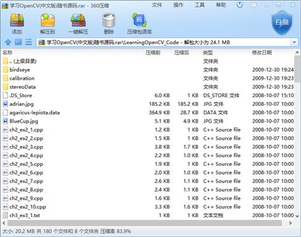Image resolution: width=301 pixels, height=237 pixels.
Task: Click the ch2_ex2_10.cpp file icon
Action: (6, 207)
